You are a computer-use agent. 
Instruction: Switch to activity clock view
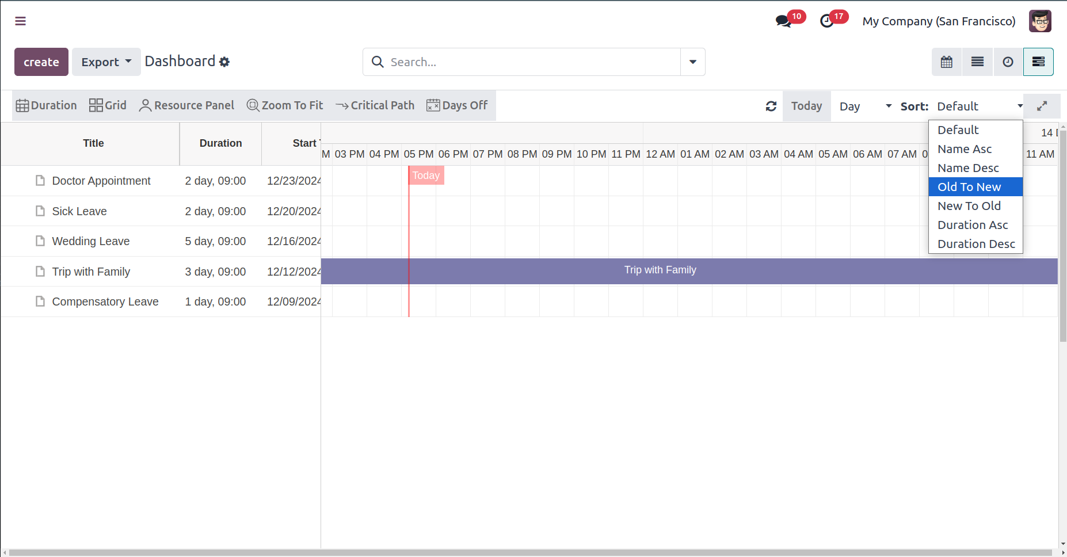pyautogui.click(x=1008, y=62)
